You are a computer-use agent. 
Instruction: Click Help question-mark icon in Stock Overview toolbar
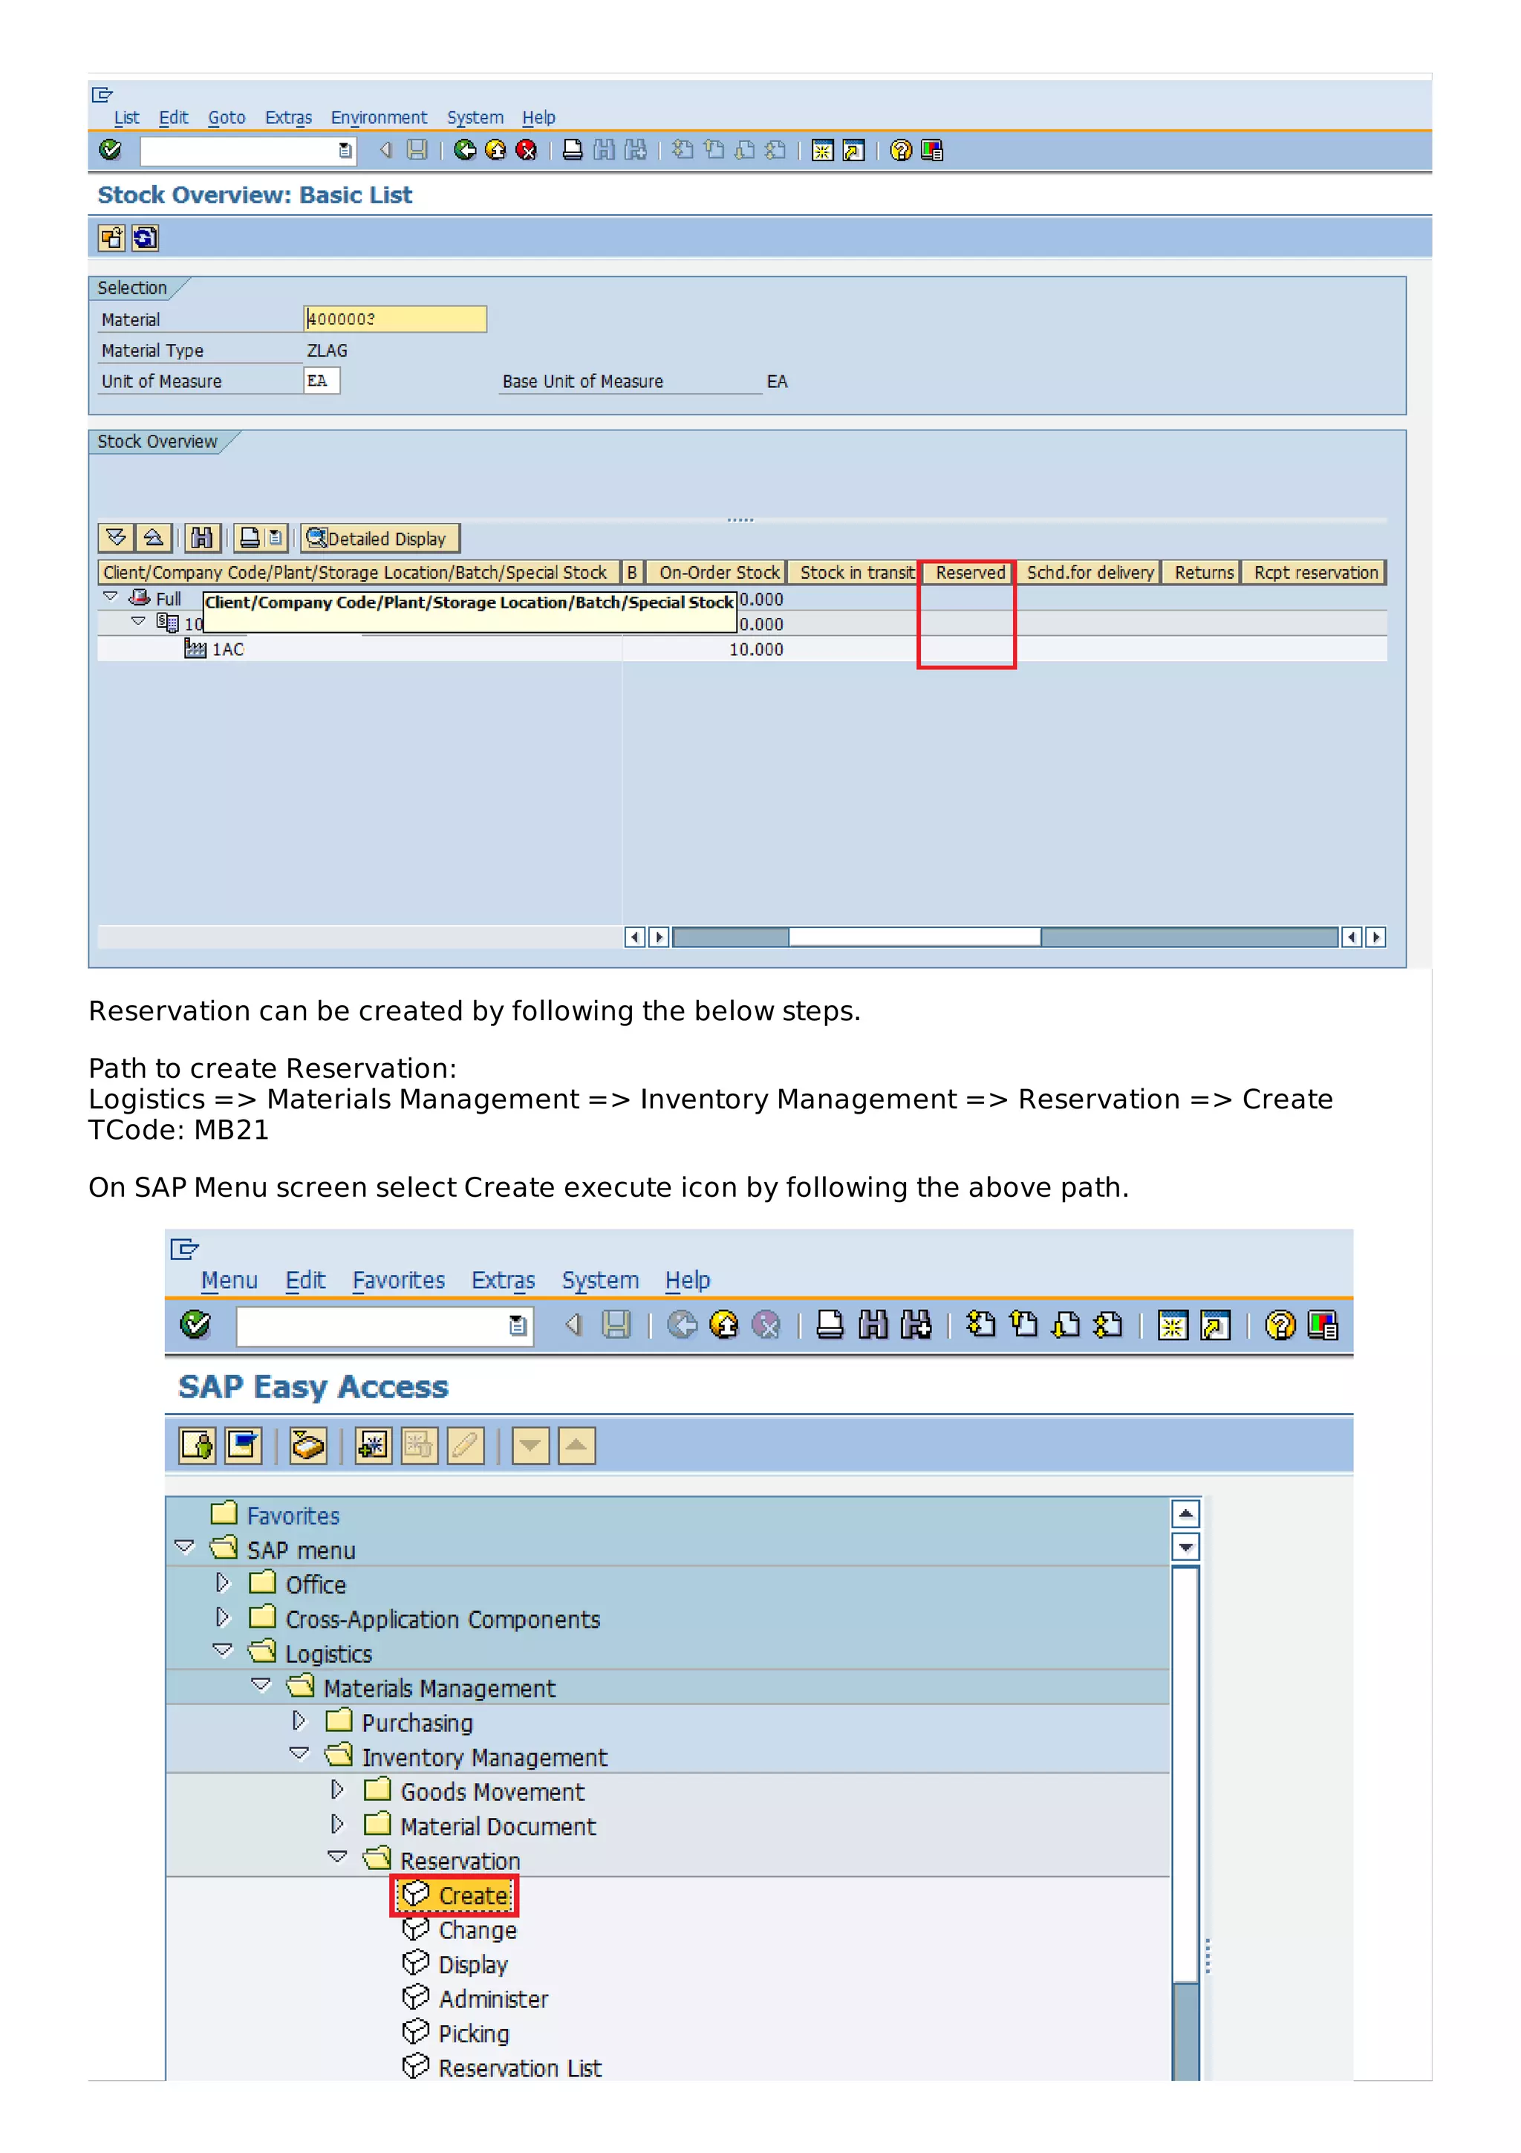pos(901,150)
